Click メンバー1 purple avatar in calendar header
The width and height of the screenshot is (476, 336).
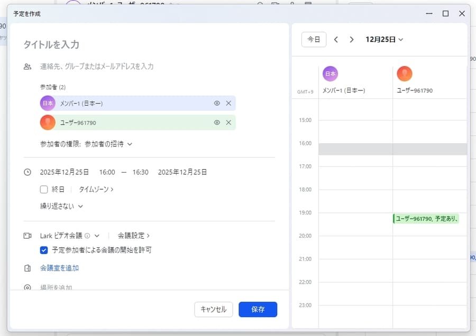click(x=330, y=74)
